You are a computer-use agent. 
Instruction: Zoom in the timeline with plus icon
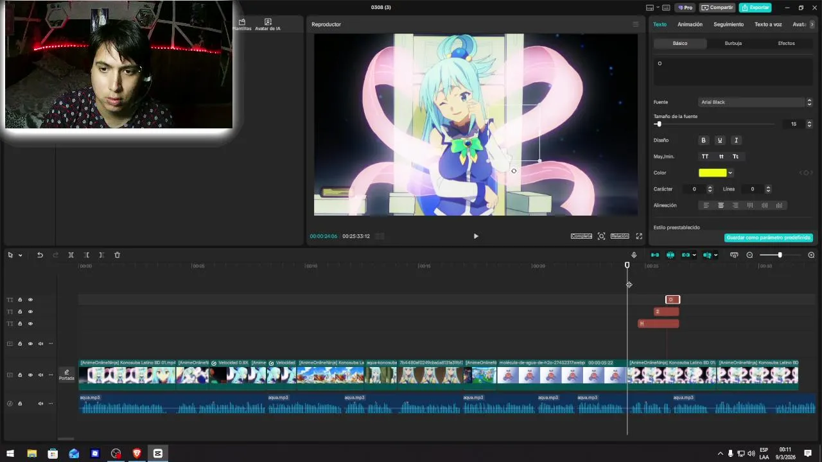coord(811,255)
